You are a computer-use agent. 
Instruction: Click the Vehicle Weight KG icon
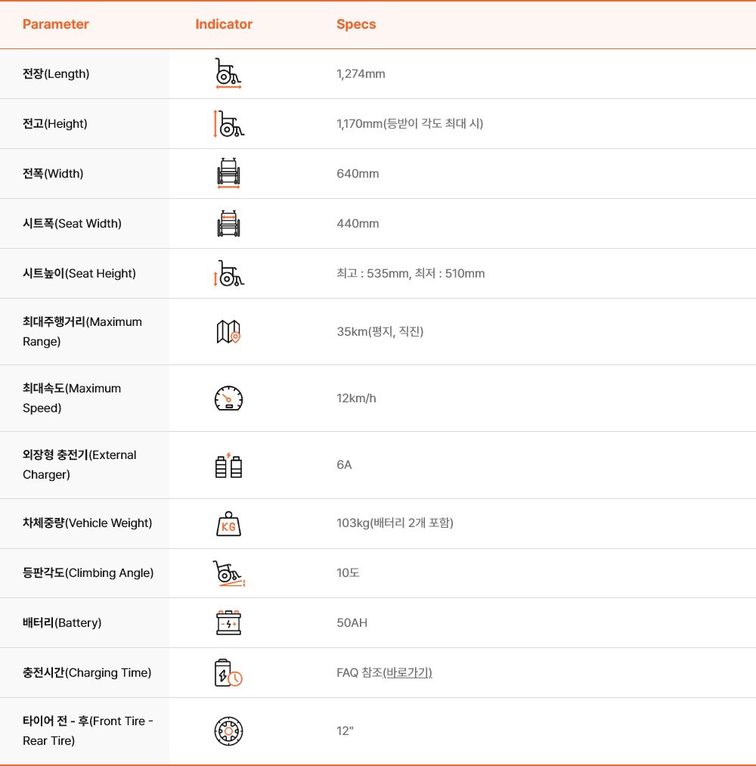click(228, 524)
